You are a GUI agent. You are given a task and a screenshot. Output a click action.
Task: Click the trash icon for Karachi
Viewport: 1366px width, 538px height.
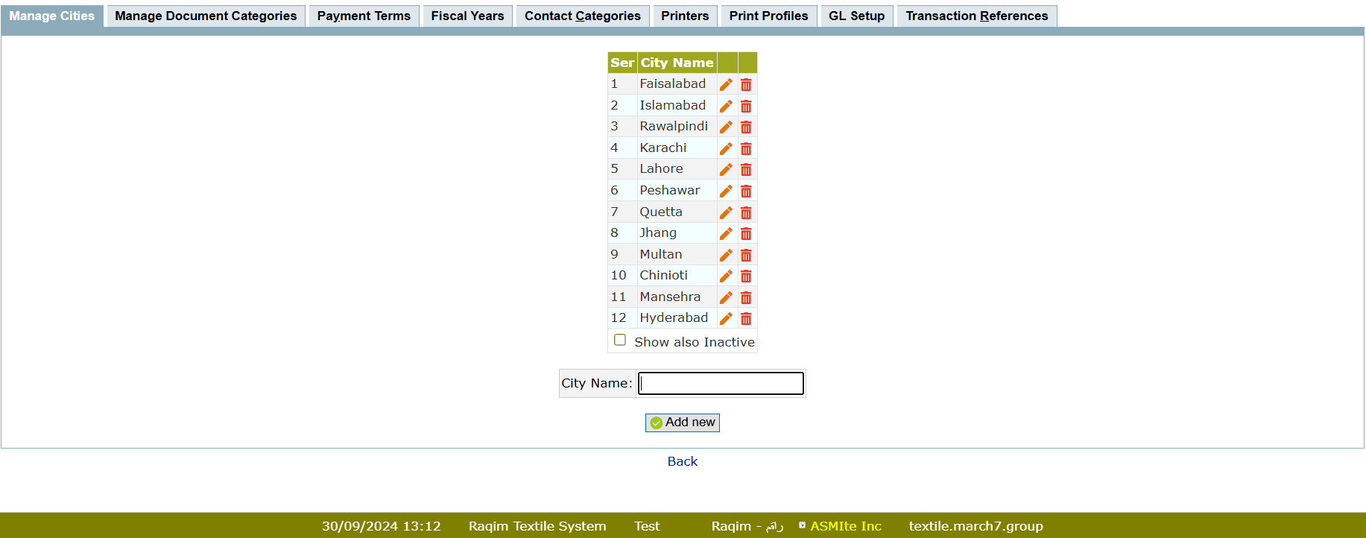pos(746,148)
